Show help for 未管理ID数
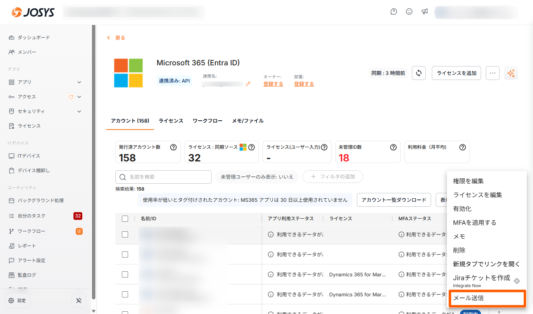The height and width of the screenshot is (314, 533). [393, 147]
